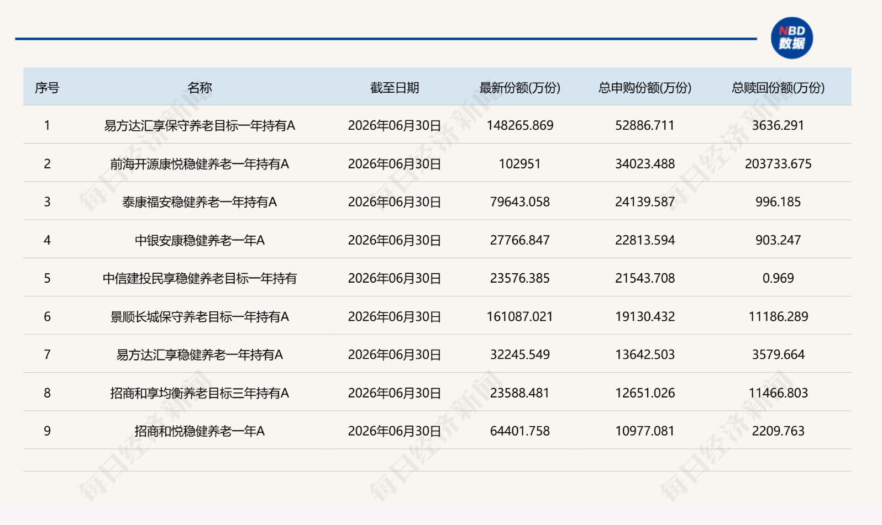882x525 pixels.
Task: Select the 名称 column header
Action: click(200, 88)
